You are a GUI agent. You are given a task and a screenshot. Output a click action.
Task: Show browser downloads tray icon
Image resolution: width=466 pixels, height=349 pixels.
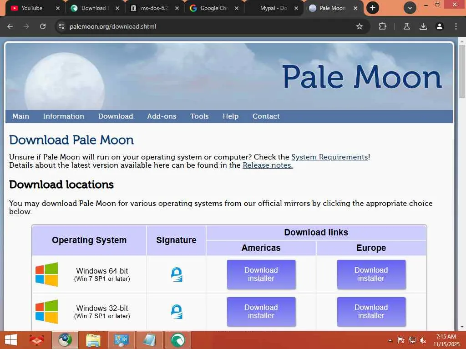423,26
